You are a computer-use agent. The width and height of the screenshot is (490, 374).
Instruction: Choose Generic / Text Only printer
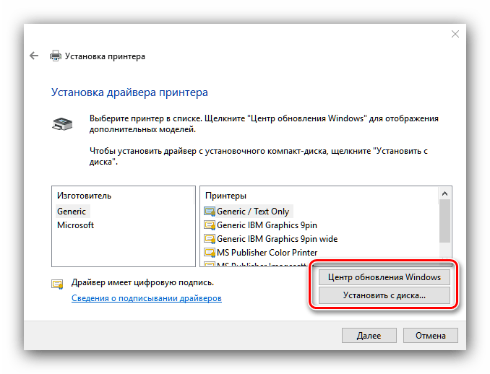252,212
